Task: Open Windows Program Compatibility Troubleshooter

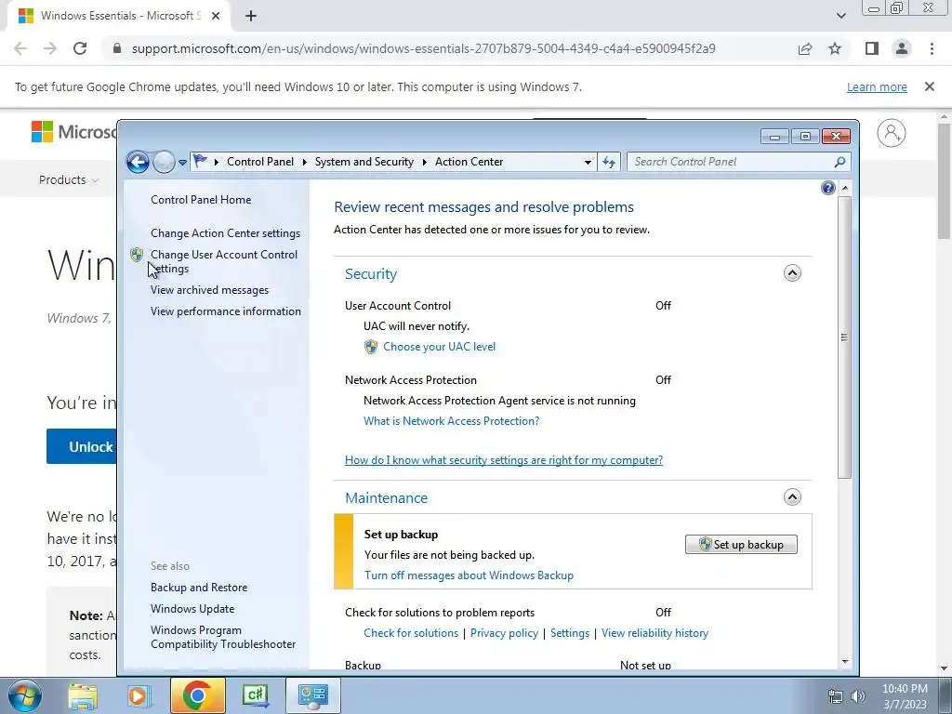Action: coord(223,637)
